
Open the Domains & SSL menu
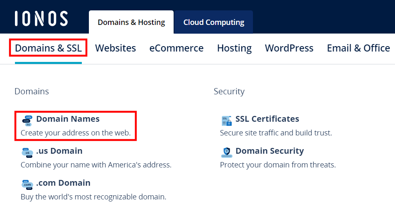(49, 48)
